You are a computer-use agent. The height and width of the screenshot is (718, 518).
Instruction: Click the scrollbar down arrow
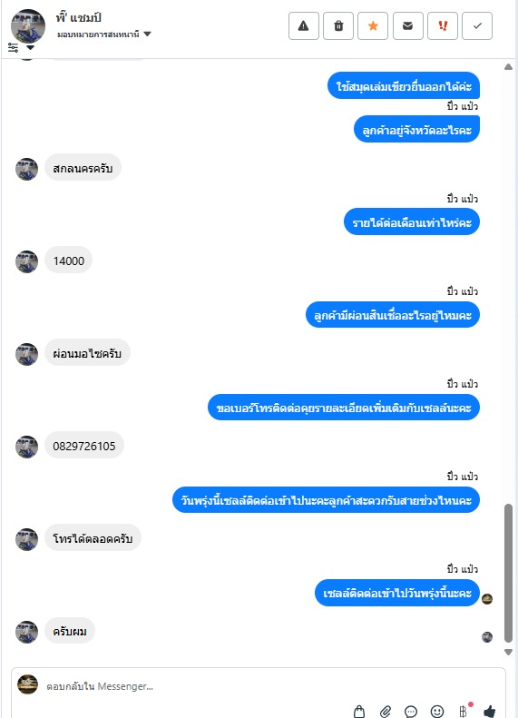click(508, 652)
